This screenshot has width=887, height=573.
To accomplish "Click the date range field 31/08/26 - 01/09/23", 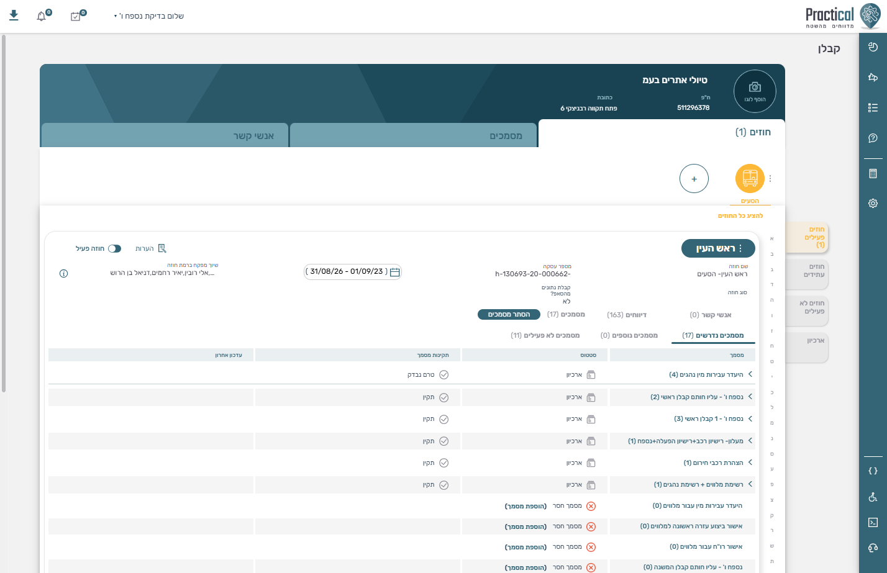I will [x=353, y=272].
